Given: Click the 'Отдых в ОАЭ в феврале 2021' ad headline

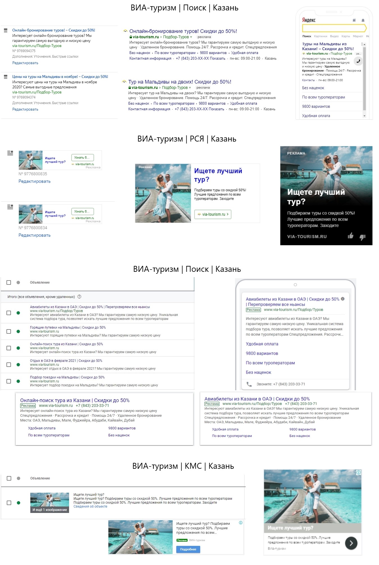Looking at the screenshot, I should click(x=66, y=361).
